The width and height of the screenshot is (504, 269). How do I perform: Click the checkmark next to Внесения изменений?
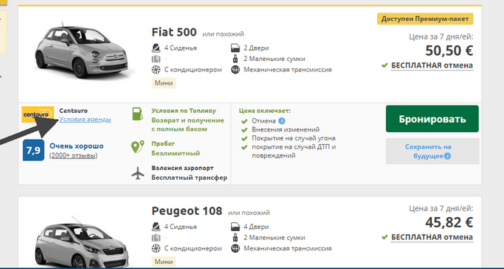(x=245, y=130)
